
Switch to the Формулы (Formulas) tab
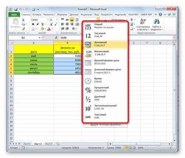[x=62, y=14]
